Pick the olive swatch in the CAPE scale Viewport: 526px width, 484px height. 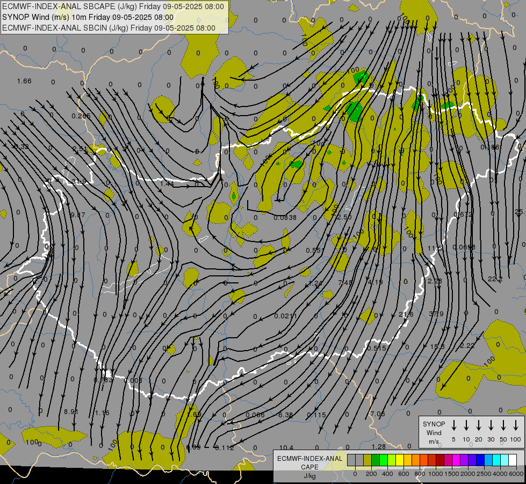[368, 460]
